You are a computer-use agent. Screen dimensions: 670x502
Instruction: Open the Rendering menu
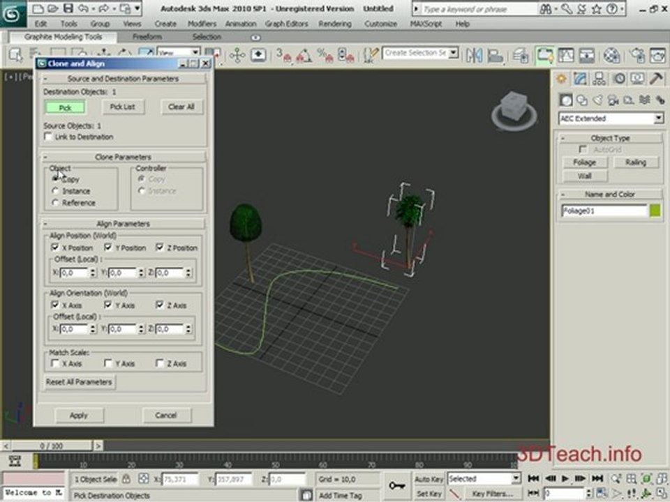point(335,24)
